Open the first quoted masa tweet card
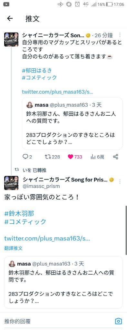 tap(72, 123)
